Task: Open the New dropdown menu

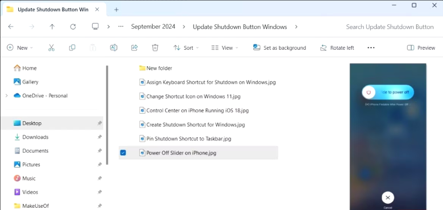Action: pyautogui.click(x=20, y=48)
